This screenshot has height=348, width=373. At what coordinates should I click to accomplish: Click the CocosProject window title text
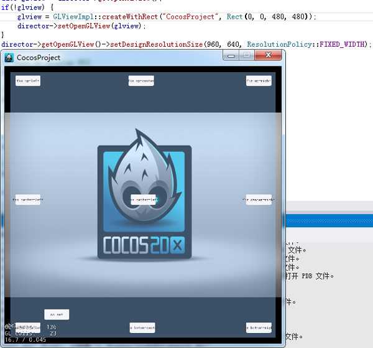(x=39, y=58)
